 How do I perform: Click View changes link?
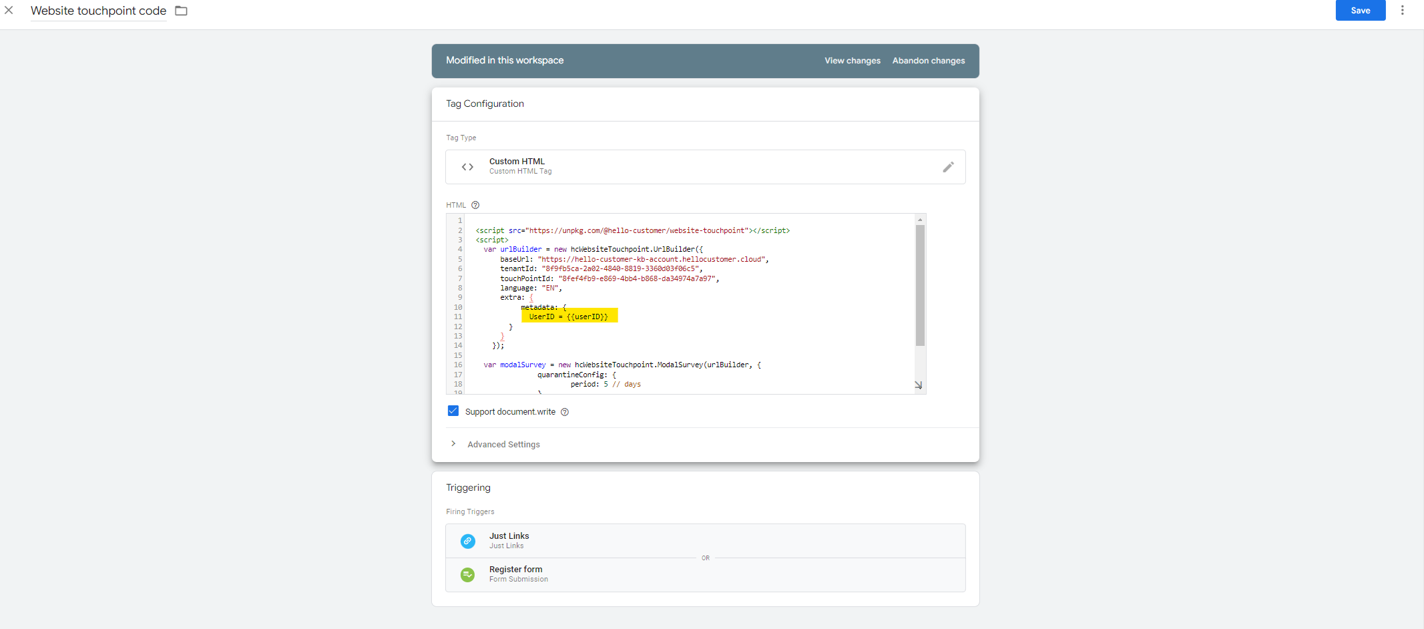click(x=853, y=61)
